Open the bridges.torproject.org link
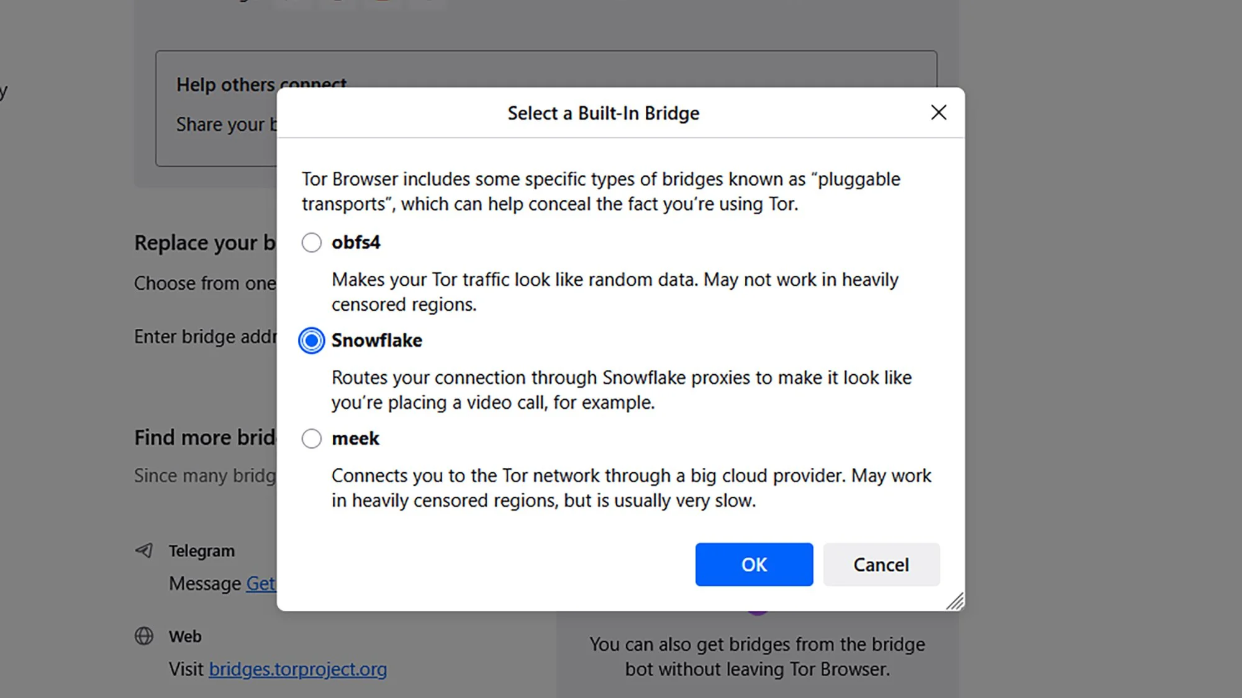Viewport: 1242px width, 698px height. [x=297, y=669]
